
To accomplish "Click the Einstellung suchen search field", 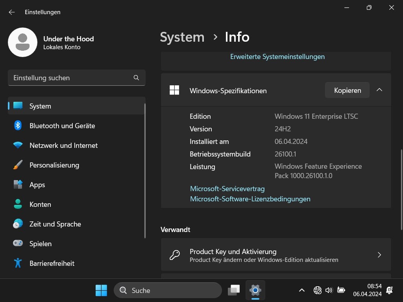I will pos(77,77).
